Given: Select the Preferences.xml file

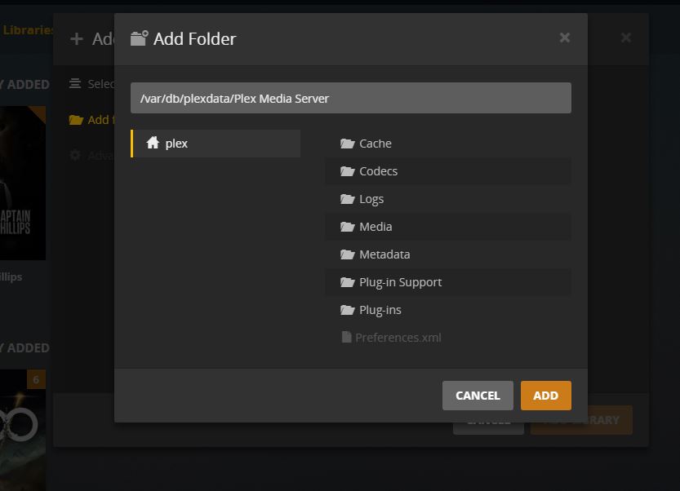Looking at the screenshot, I should tap(398, 338).
